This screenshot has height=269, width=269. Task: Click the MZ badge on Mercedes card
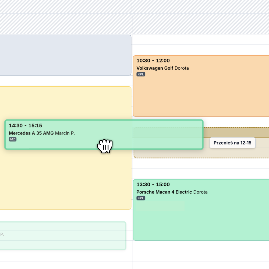click(13, 139)
